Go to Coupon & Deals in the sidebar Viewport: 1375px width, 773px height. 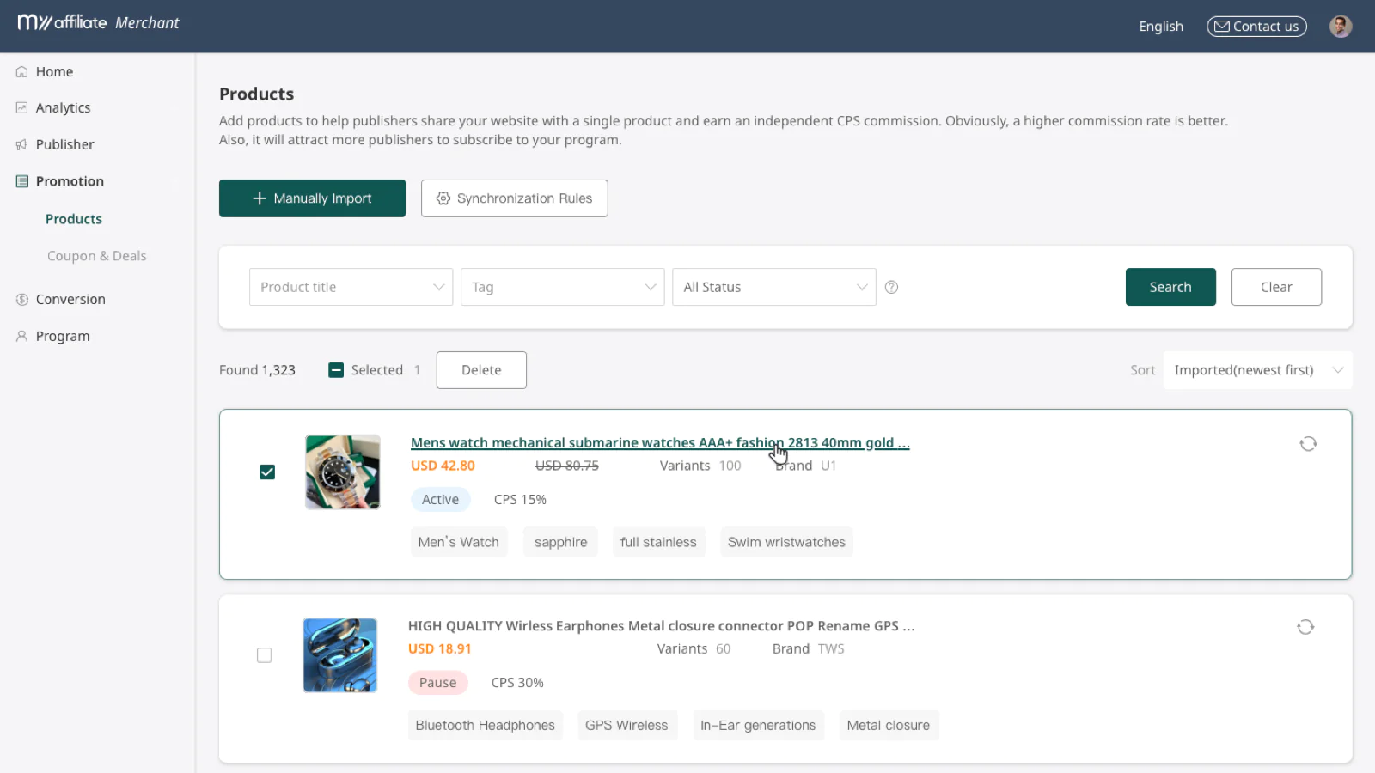[96, 256]
